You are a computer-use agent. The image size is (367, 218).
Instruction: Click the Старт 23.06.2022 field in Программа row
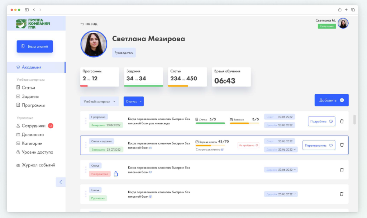click(x=280, y=117)
